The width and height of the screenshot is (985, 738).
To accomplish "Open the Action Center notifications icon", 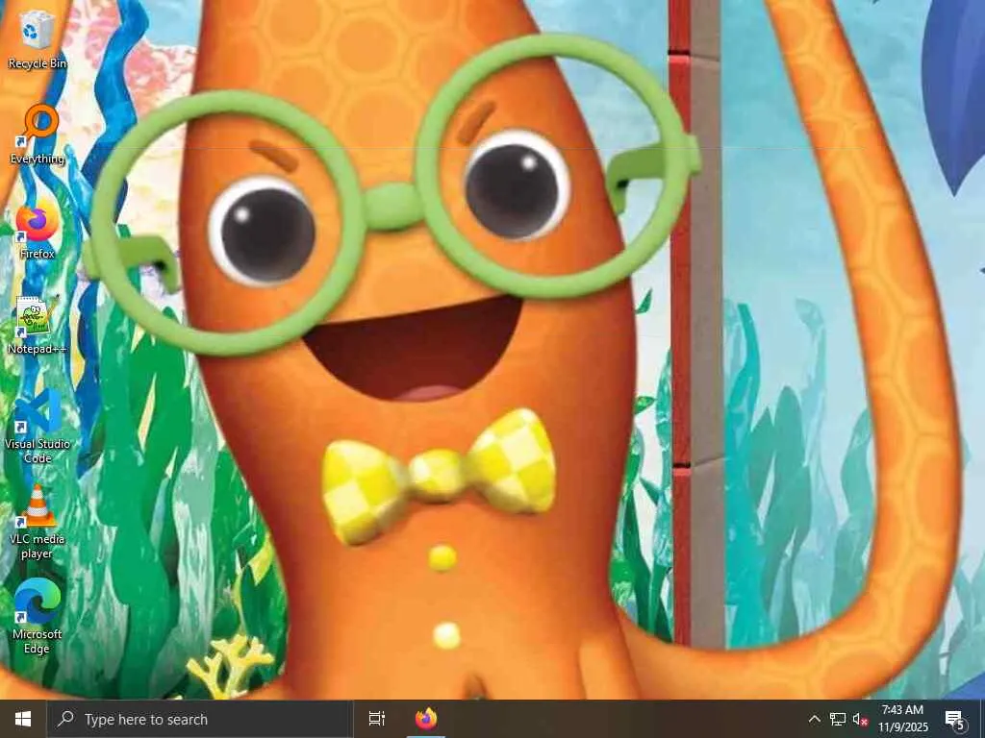I will pos(955,719).
